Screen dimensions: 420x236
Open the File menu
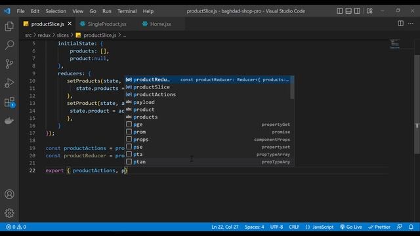20,11
